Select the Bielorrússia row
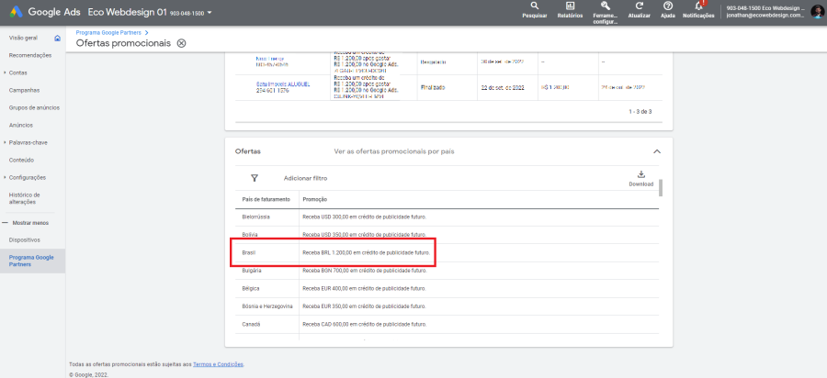827x378 pixels. (x=447, y=217)
